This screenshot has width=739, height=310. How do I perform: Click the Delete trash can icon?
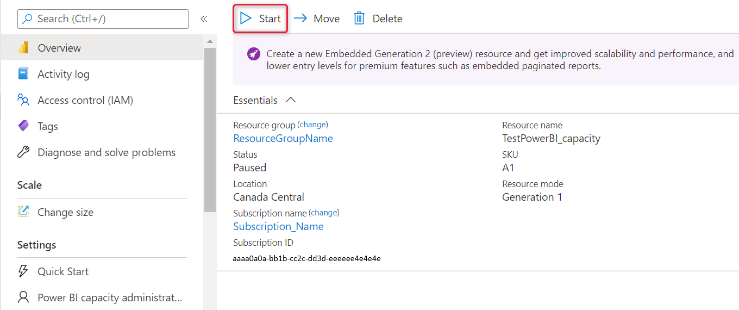359,18
